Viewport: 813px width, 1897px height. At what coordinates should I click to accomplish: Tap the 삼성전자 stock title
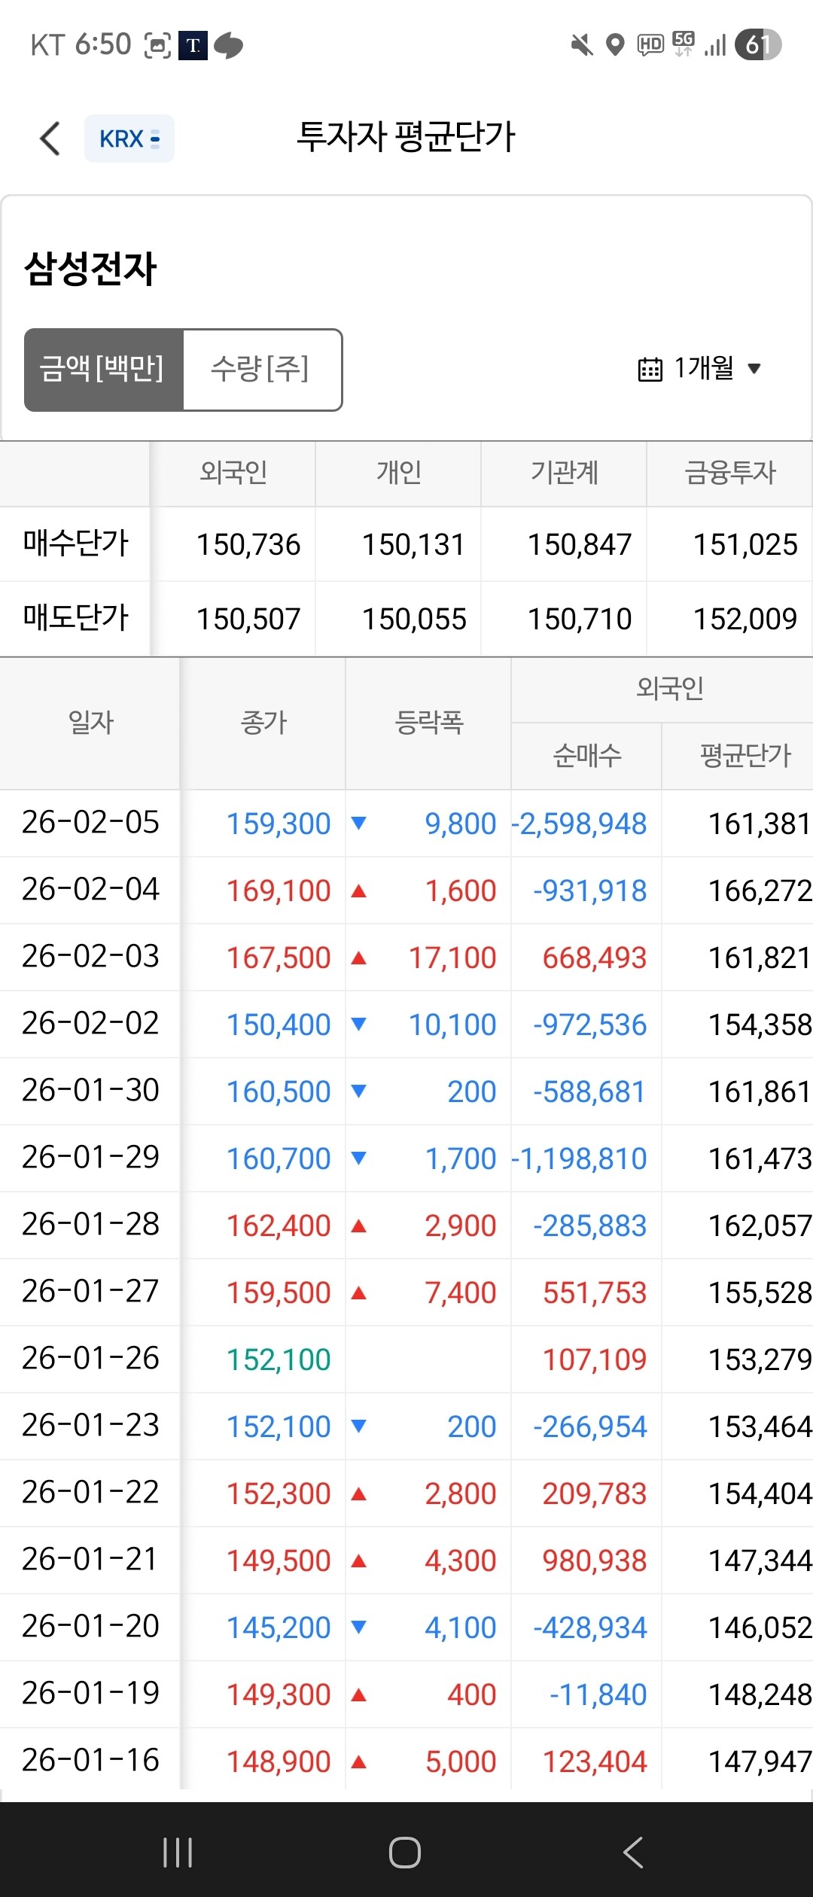pyautogui.click(x=90, y=269)
